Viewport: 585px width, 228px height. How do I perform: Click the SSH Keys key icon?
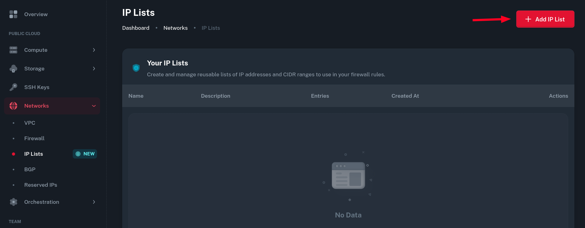[x=13, y=87]
